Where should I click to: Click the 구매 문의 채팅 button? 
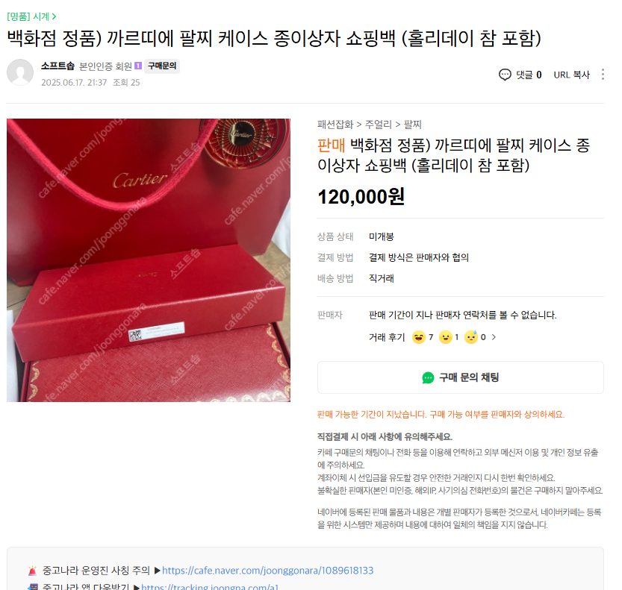(460, 377)
